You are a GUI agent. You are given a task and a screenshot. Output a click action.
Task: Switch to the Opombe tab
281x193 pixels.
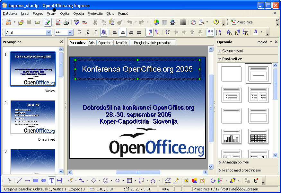(105, 43)
